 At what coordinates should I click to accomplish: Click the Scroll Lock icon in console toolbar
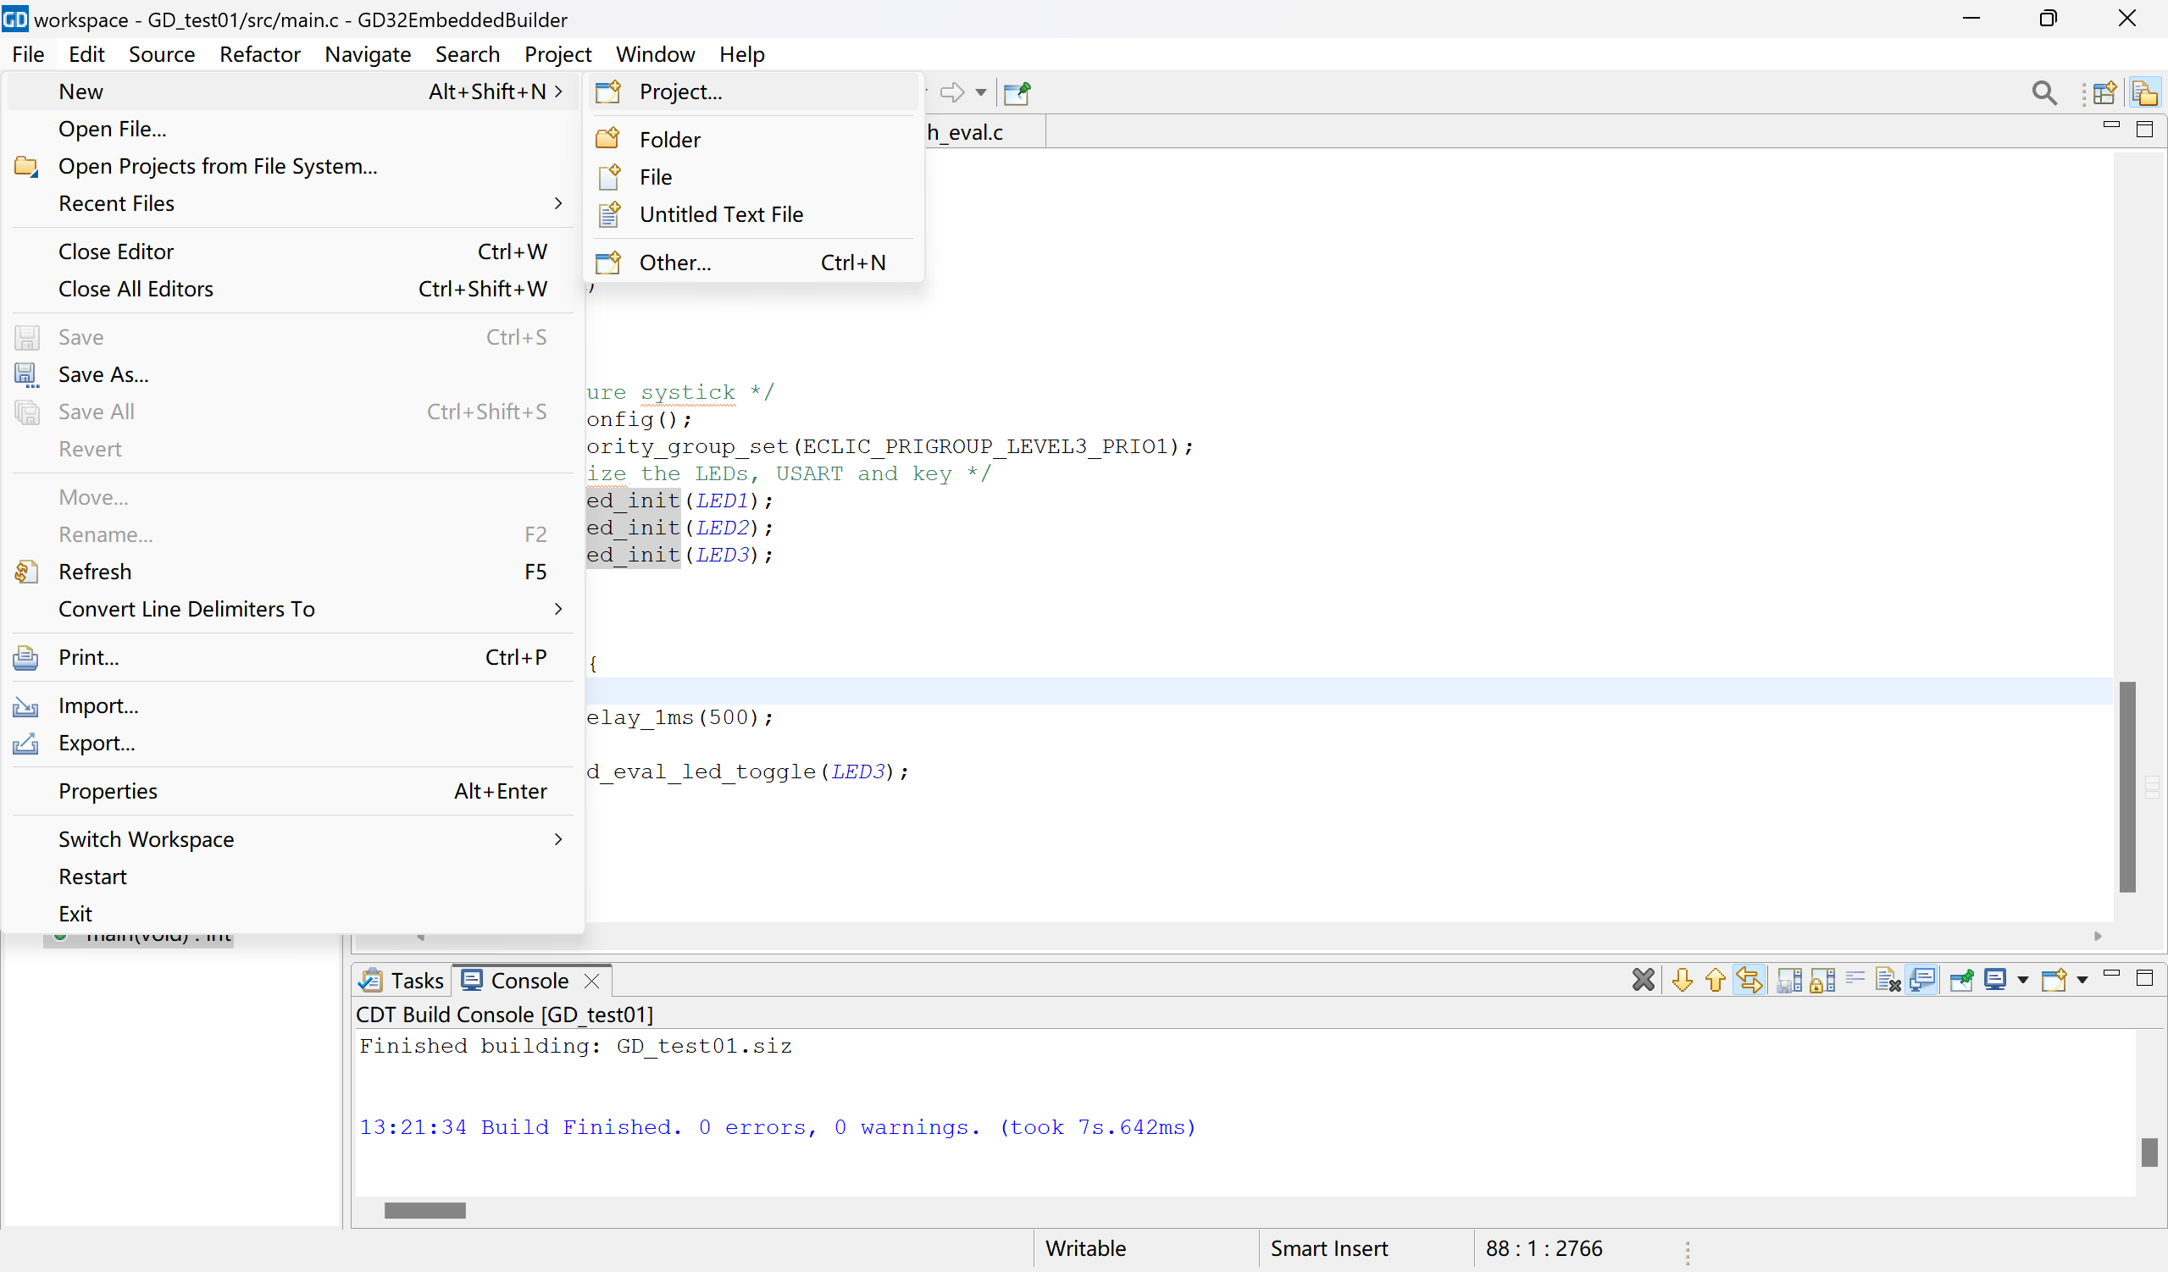pyautogui.click(x=1822, y=980)
